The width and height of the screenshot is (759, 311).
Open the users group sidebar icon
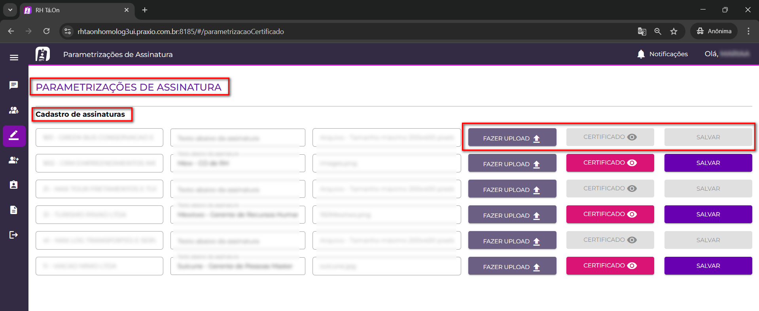(x=14, y=110)
